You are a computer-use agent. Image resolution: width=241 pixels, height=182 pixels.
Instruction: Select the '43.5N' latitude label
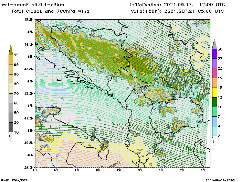pos(29,69)
